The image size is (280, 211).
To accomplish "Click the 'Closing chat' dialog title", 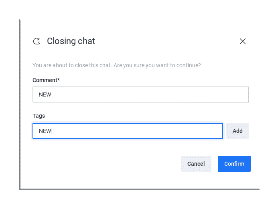I will pos(71,41).
